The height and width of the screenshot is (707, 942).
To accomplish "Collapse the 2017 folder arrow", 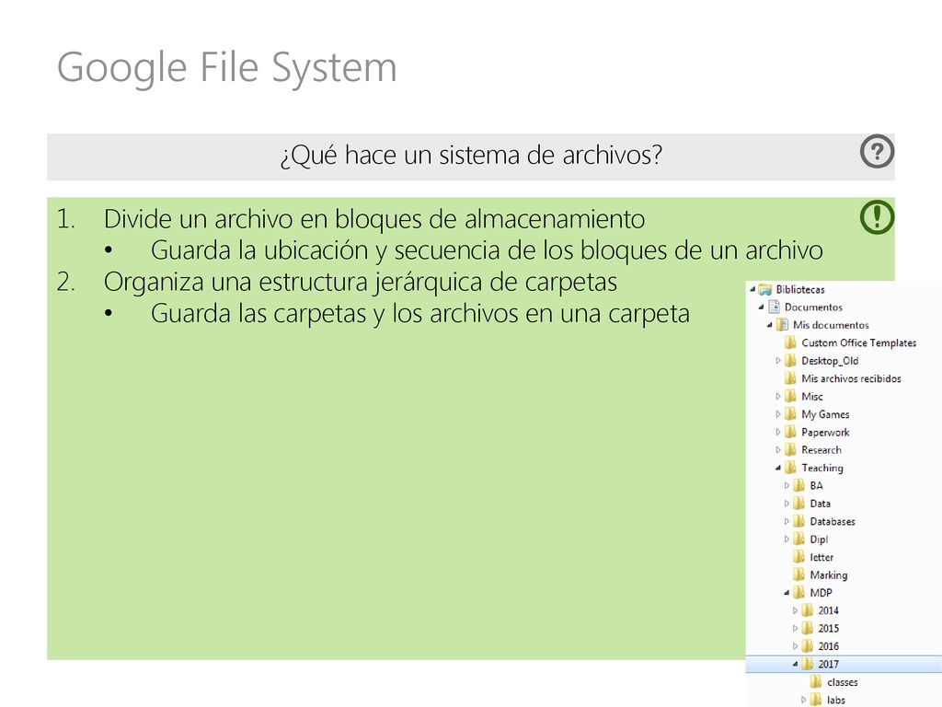I will coord(795,665).
